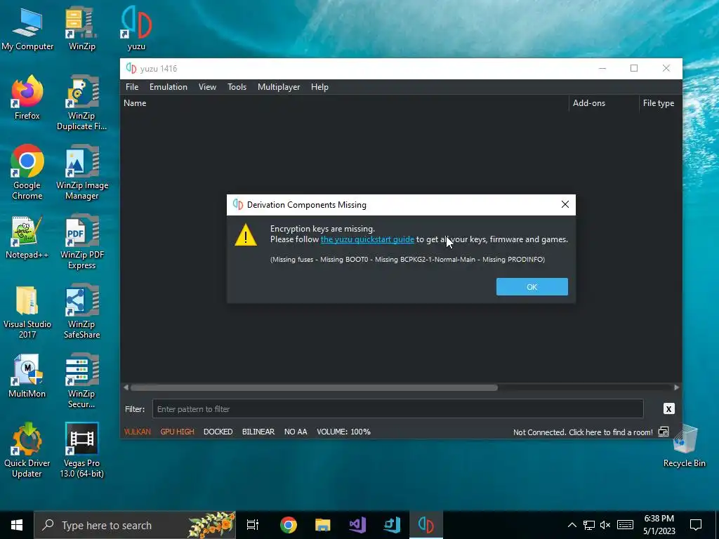Open the Visual Studio Code-like taskbar app

(392, 525)
